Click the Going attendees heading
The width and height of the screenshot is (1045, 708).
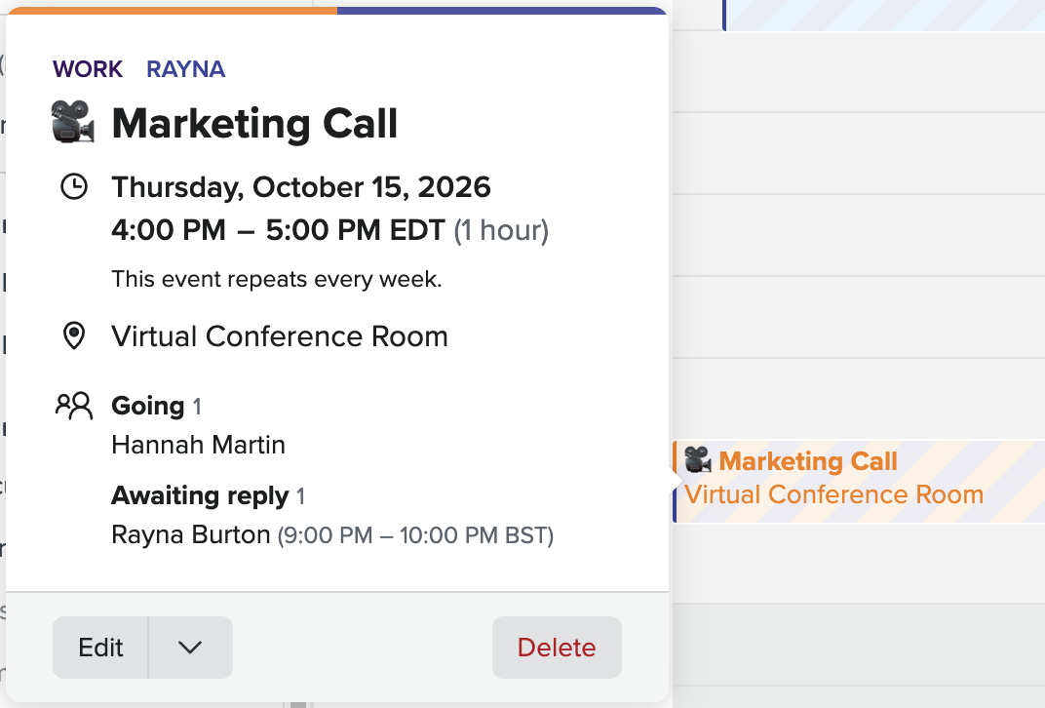[x=148, y=406]
